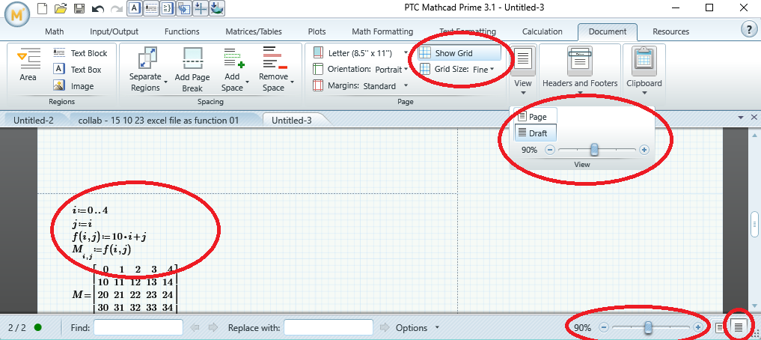The width and height of the screenshot is (761, 340).
Task: Click the replace arrow button
Action: point(385,328)
